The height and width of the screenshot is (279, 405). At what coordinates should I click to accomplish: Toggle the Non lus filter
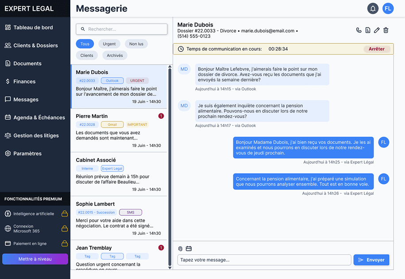click(136, 44)
